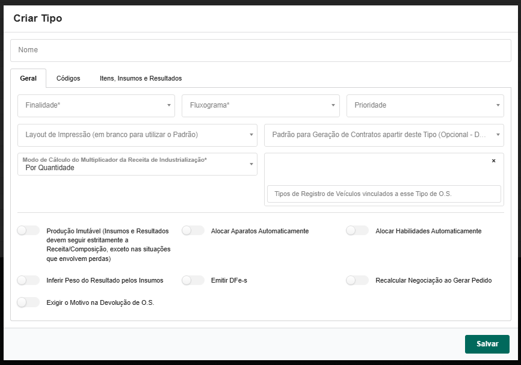Expand the Fluxograma dropdown
The image size is (521, 365).
260,105
